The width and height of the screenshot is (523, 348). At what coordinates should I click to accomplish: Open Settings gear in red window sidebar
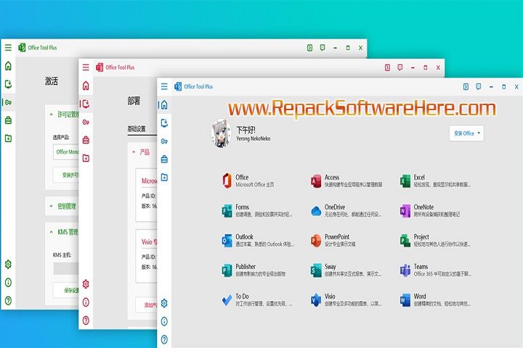86,284
